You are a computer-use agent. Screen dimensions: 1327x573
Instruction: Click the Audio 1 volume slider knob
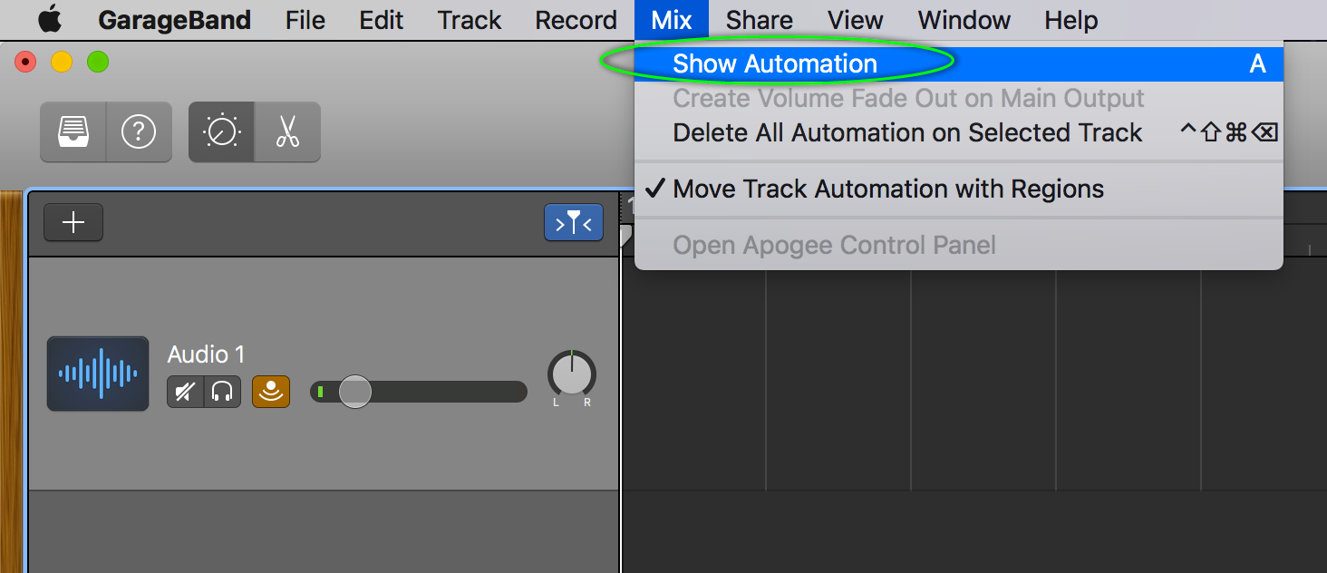[354, 392]
